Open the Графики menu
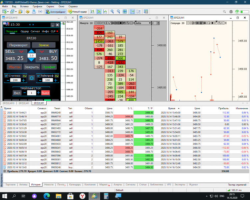The width and height of the screenshot is (250, 200). [x=37, y=6]
